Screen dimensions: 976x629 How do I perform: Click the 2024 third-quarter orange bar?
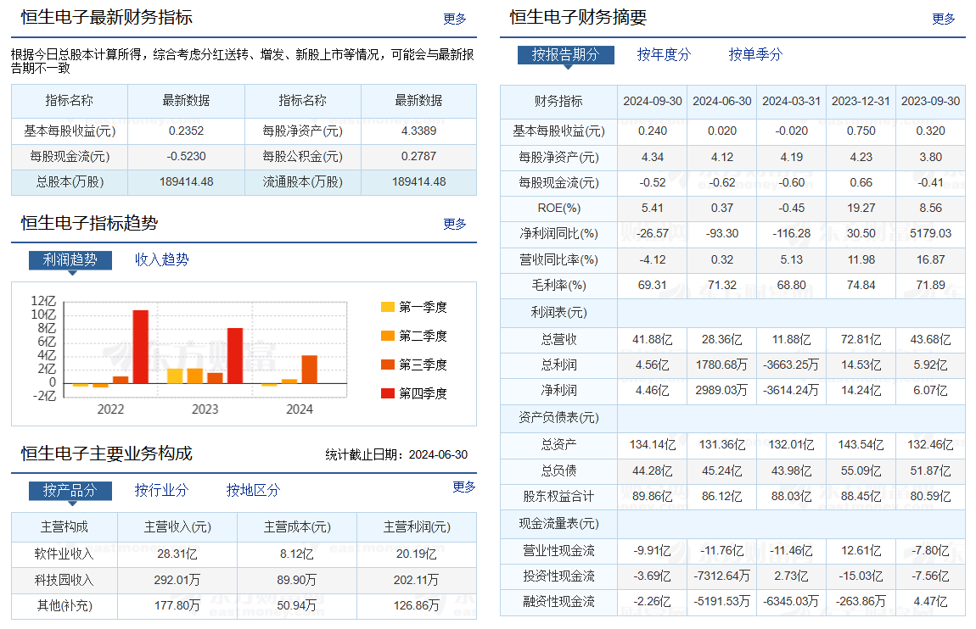click(310, 370)
